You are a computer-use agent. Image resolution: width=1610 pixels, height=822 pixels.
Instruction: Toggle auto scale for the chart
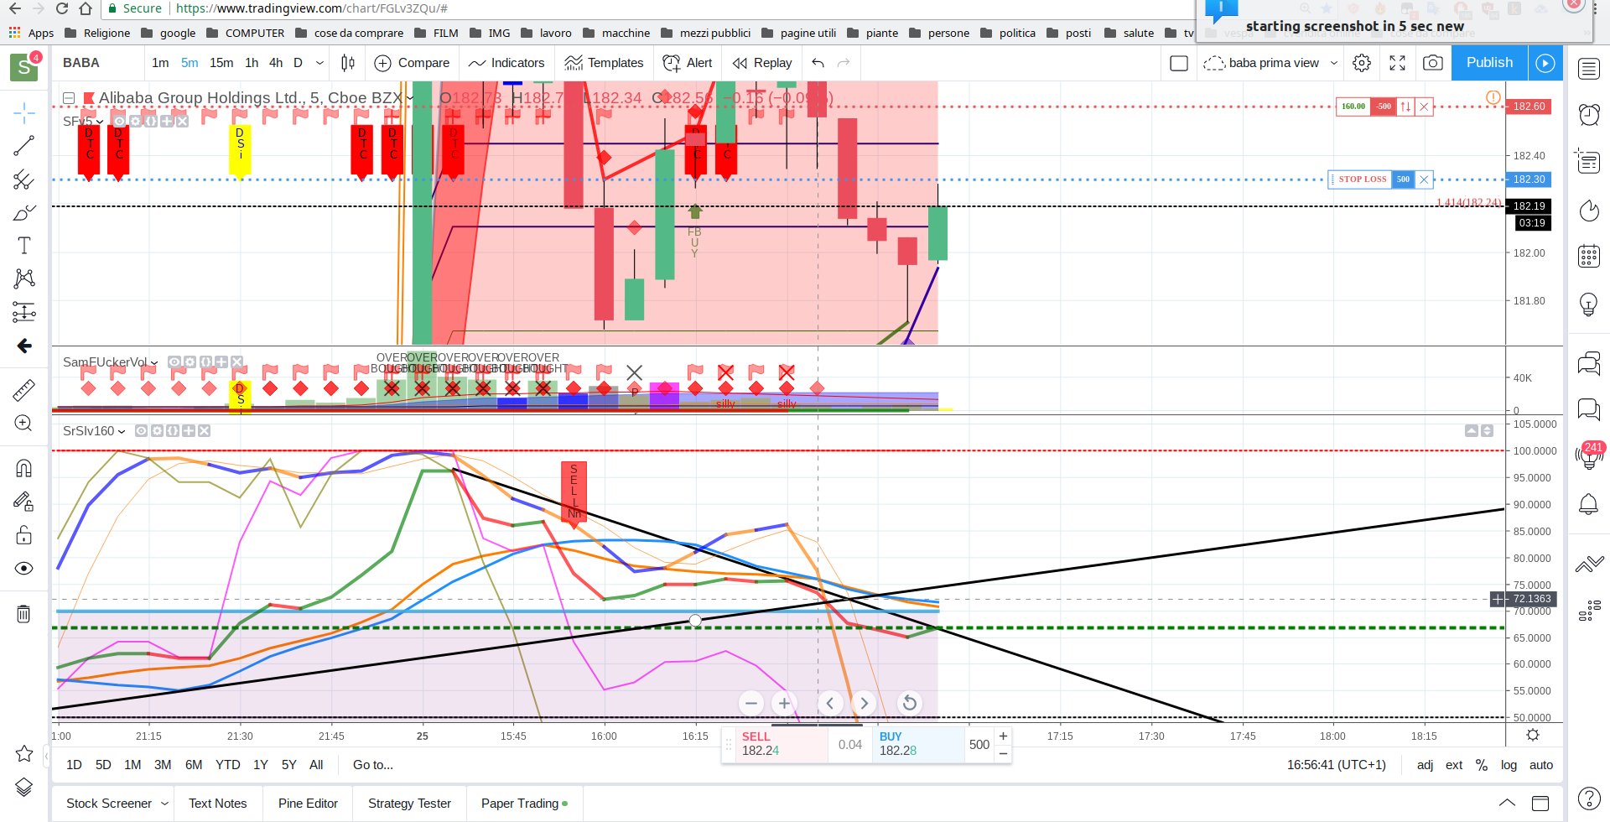[1541, 765]
